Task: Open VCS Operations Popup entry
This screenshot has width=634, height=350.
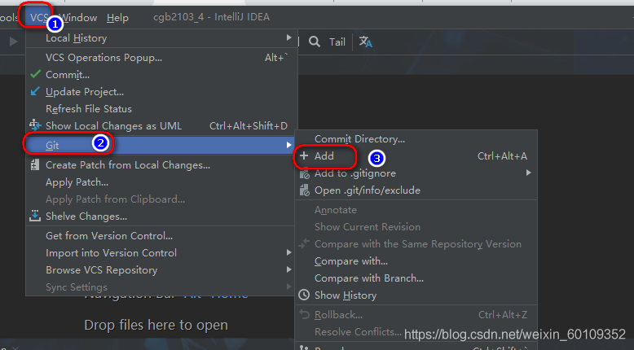Action: 161,58
